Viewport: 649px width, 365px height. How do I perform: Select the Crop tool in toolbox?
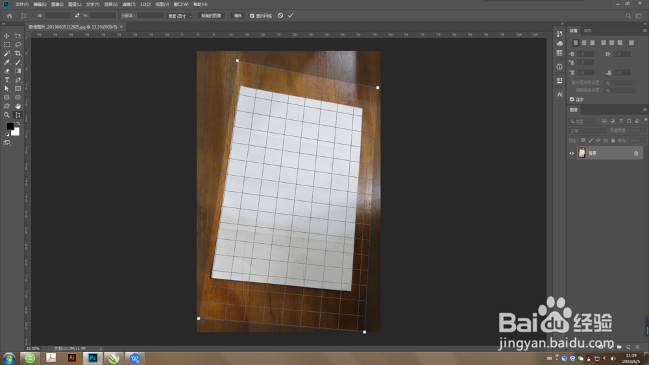[18, 53]
